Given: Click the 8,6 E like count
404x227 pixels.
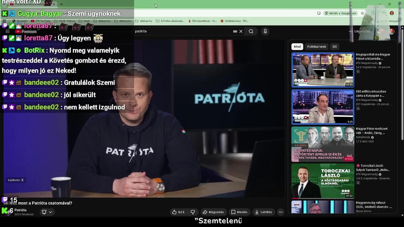Looking at the screenshot, I should click(x=181, y=212).
